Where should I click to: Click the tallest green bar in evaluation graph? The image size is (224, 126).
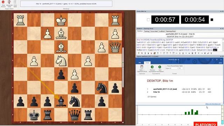coord(192,112)
